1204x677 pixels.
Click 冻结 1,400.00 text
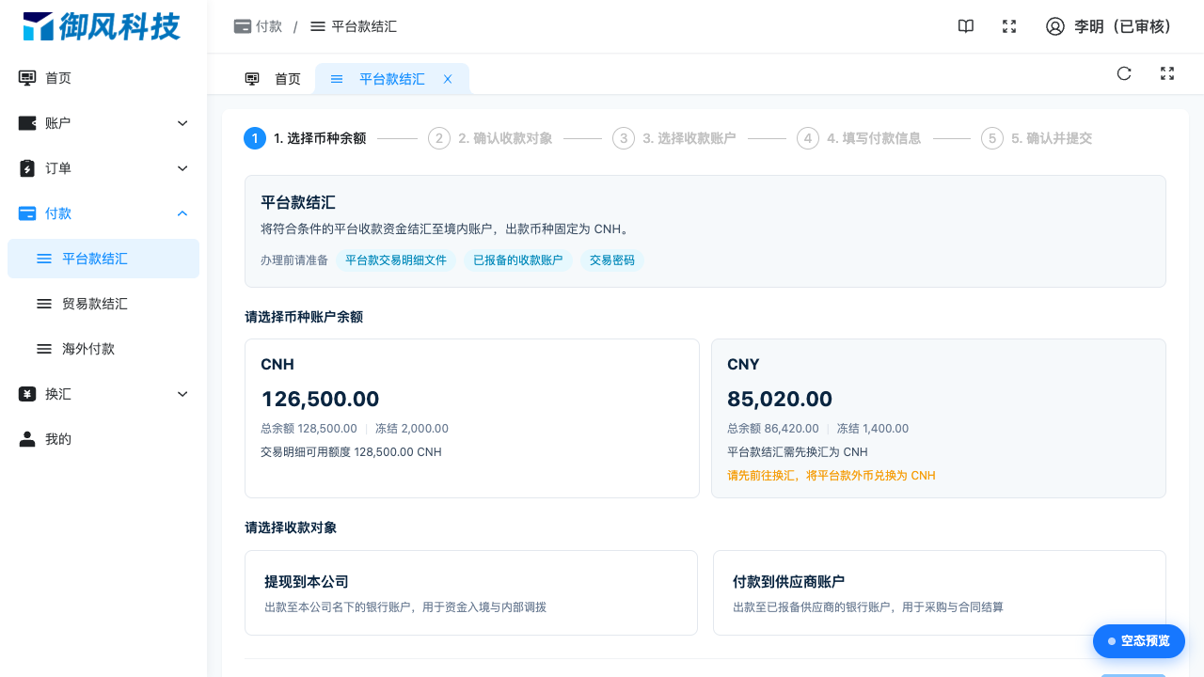coord(873,429)
